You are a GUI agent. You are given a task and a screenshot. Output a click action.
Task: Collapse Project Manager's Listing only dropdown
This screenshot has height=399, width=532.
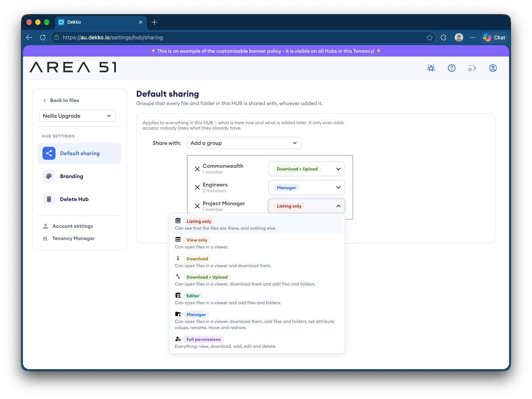(307, 206)
